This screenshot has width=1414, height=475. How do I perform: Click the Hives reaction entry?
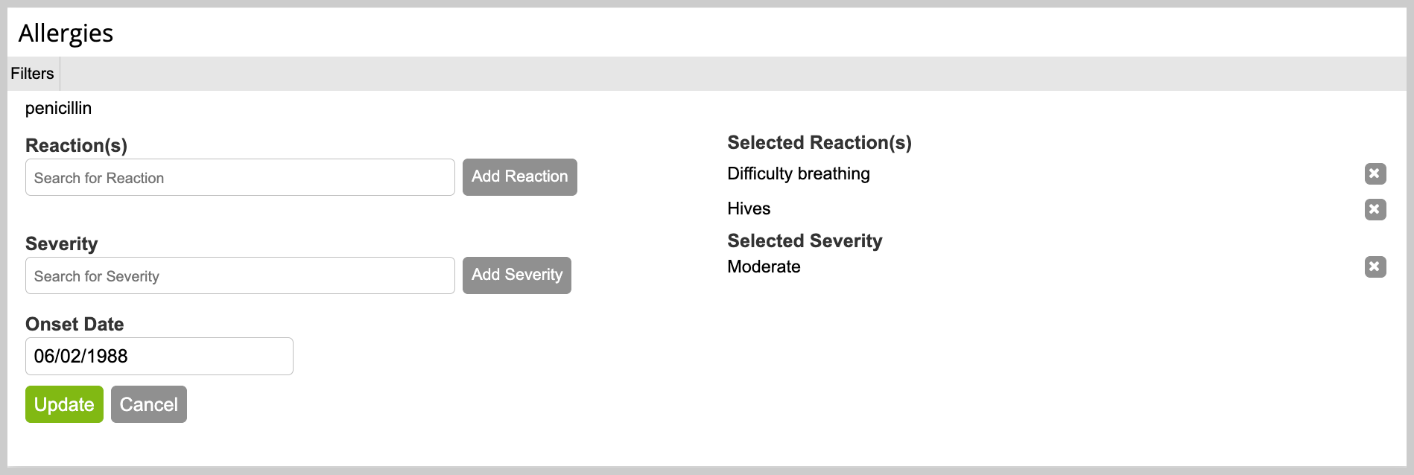click(x=749, y=208)
